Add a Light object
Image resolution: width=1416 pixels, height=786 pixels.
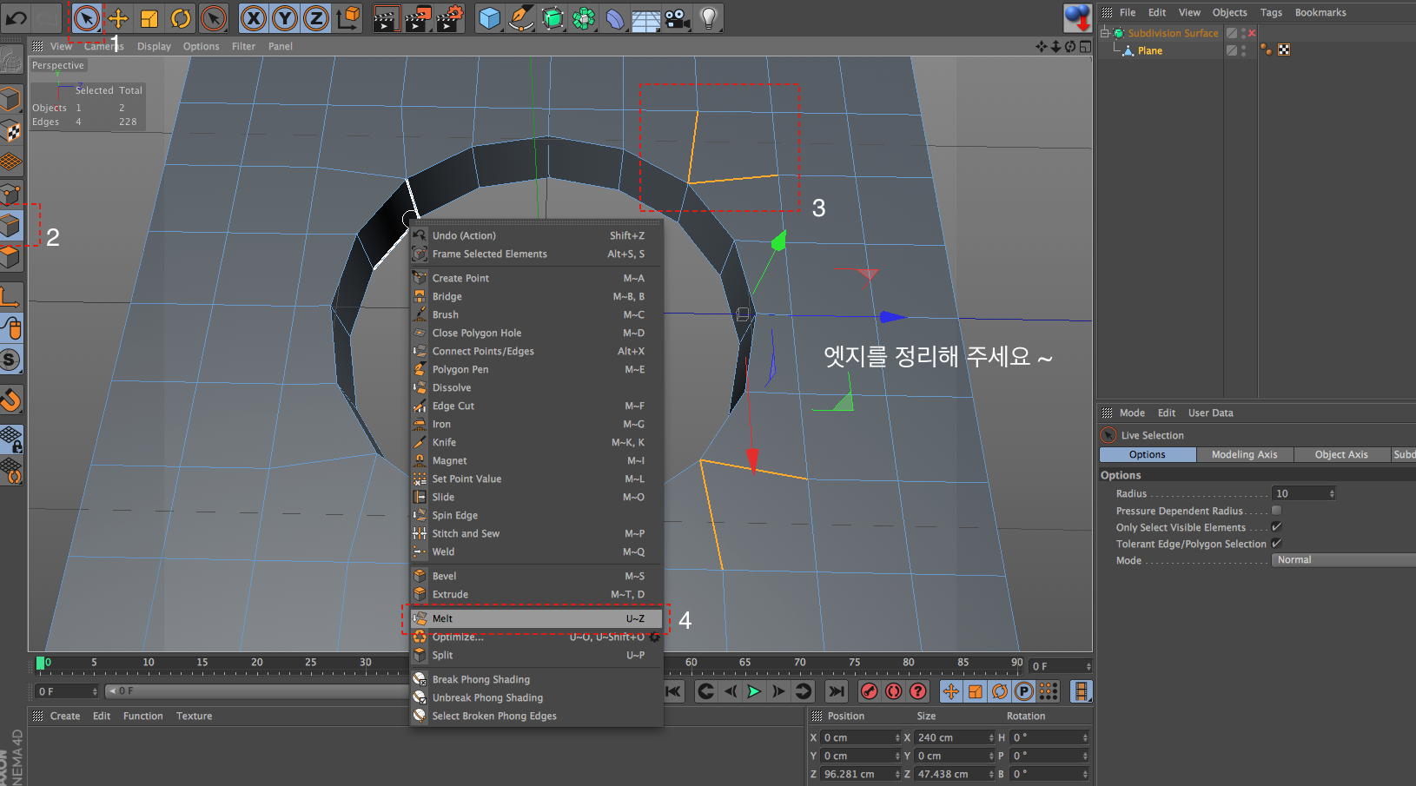tap(709, 17)
